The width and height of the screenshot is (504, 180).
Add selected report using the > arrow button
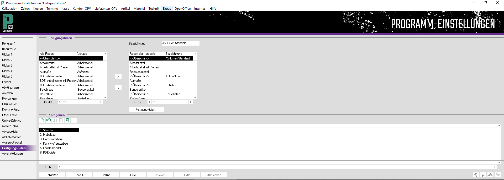point(118,77)
